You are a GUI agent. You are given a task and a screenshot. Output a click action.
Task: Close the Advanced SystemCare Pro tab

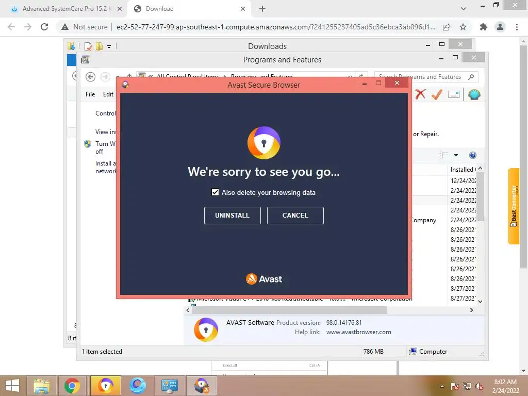coord(120,9)
